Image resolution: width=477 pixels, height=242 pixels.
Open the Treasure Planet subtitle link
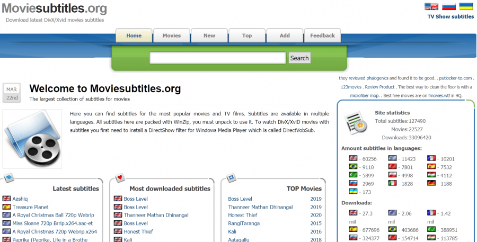coord(30,207)
